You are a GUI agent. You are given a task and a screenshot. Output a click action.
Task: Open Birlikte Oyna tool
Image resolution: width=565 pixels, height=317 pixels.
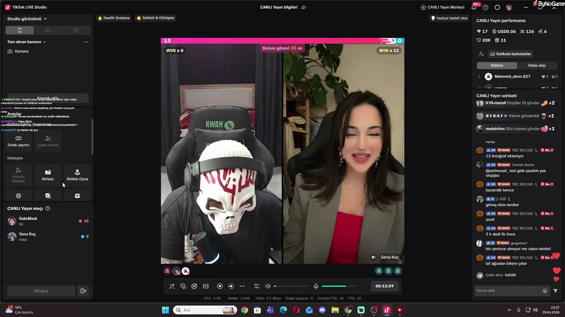[x=77, y=175]
